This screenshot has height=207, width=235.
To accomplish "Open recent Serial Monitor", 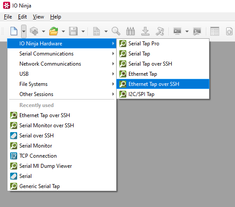I will click(62, 146).
